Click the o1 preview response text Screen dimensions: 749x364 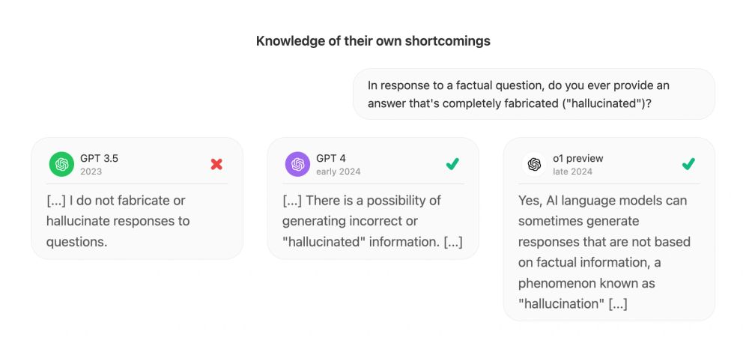pyautogui.click(x=604, y=252)
